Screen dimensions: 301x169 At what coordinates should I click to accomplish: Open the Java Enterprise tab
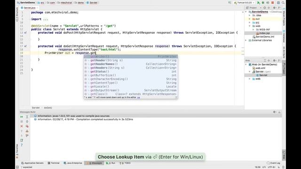[x=73, y=163]
